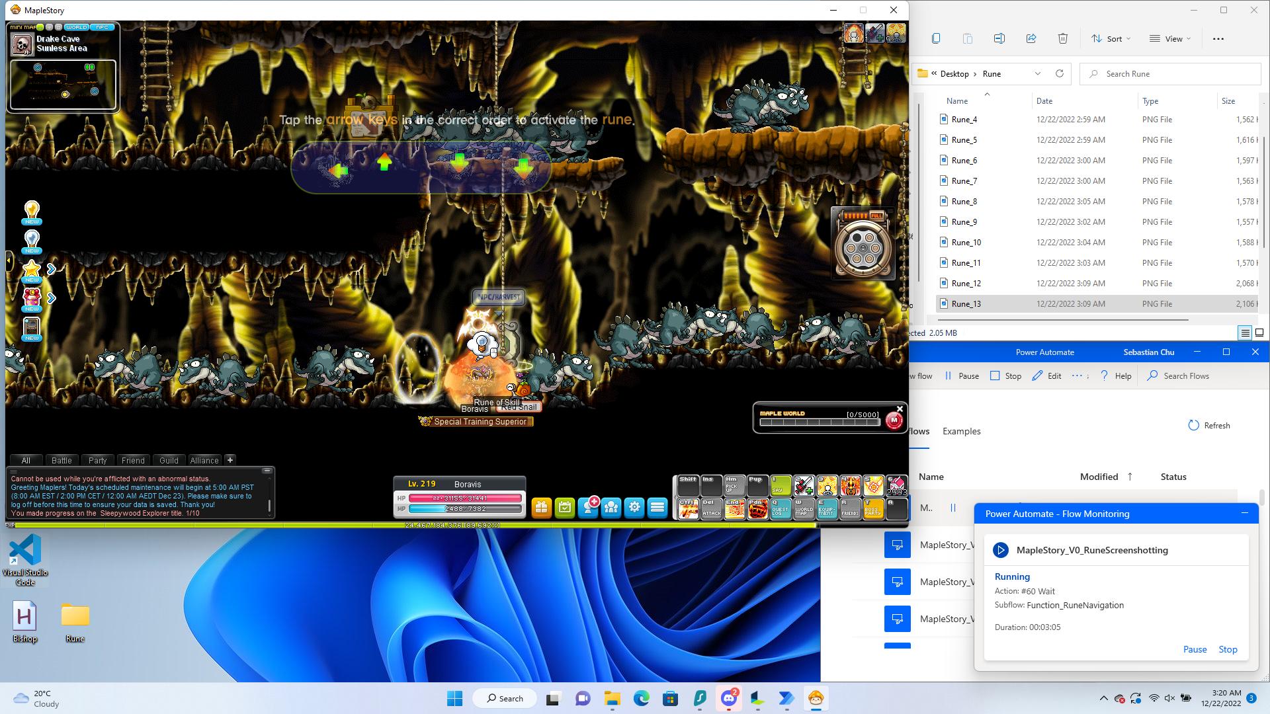The width and height of the screenshot is (1270, 714).
Task: Click the blue lightbulb quest notifier
Action: (x=32, y=241)
